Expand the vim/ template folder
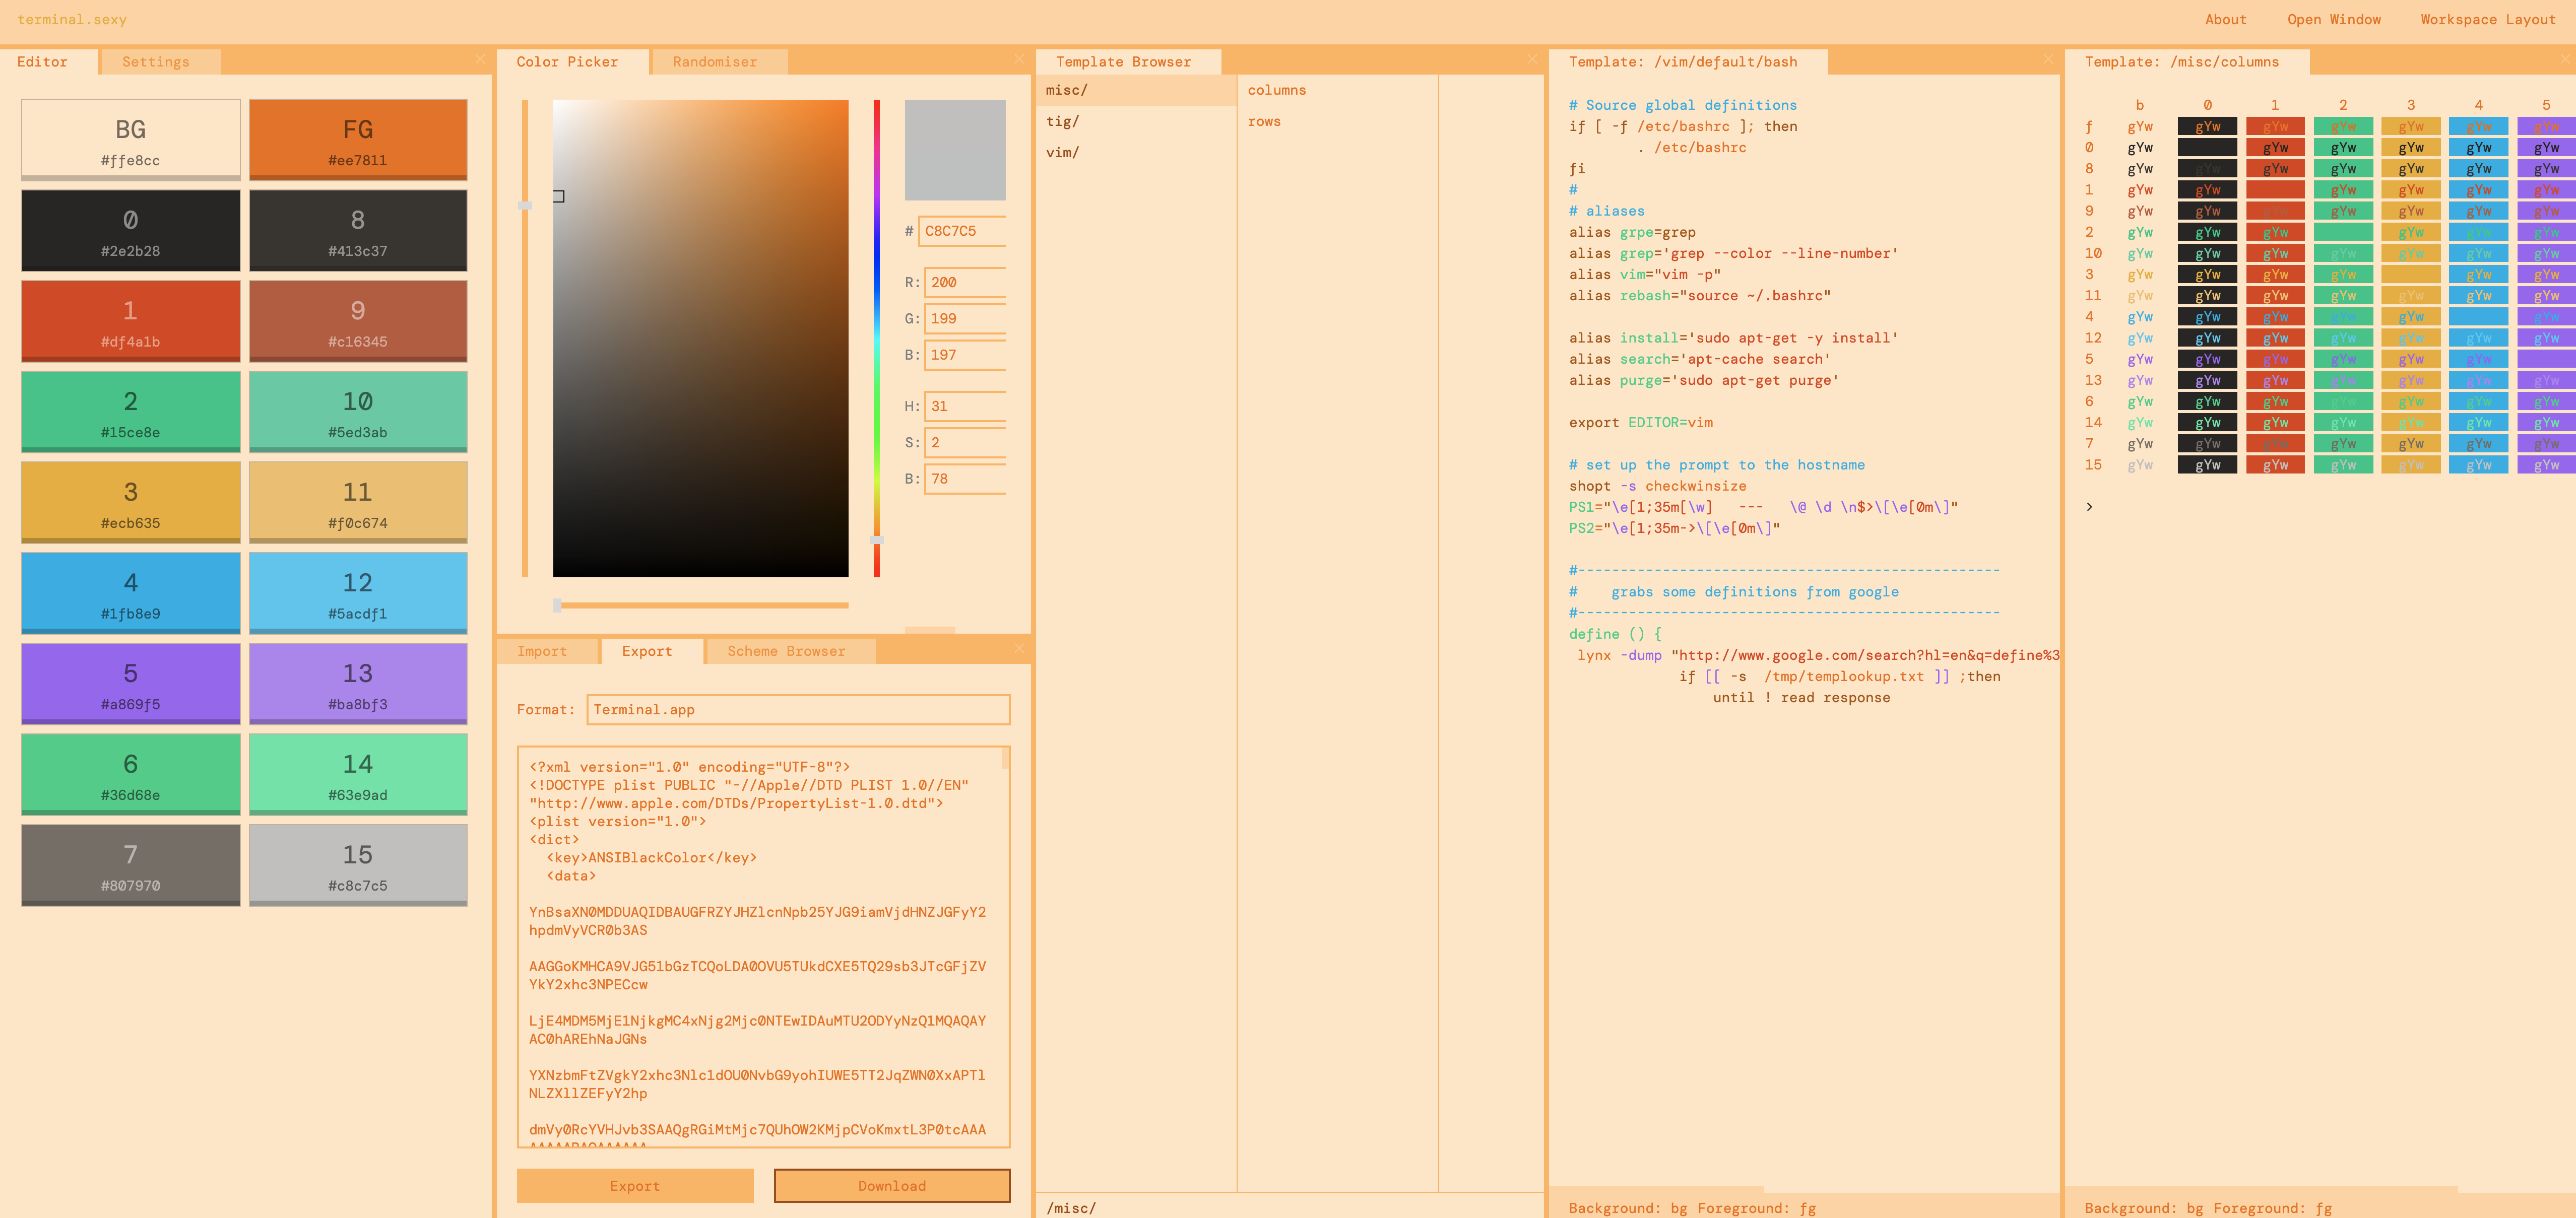The height and width of the screenshot is (1218, 2576). pos(1062,152)
